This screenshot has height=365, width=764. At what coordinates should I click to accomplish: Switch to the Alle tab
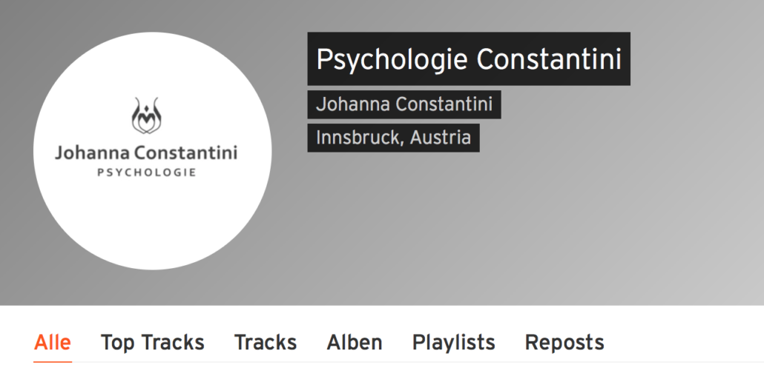(x=53, y=343)
